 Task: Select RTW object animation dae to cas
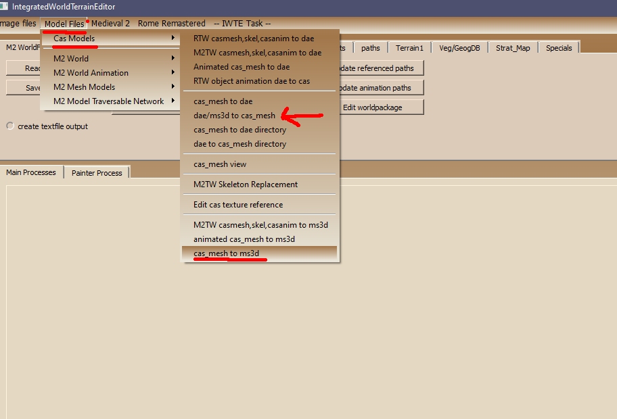(x=259, y=81)
